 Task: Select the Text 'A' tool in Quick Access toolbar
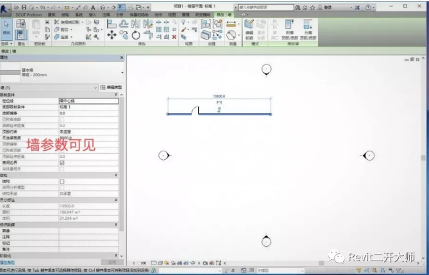pos(93,8)
